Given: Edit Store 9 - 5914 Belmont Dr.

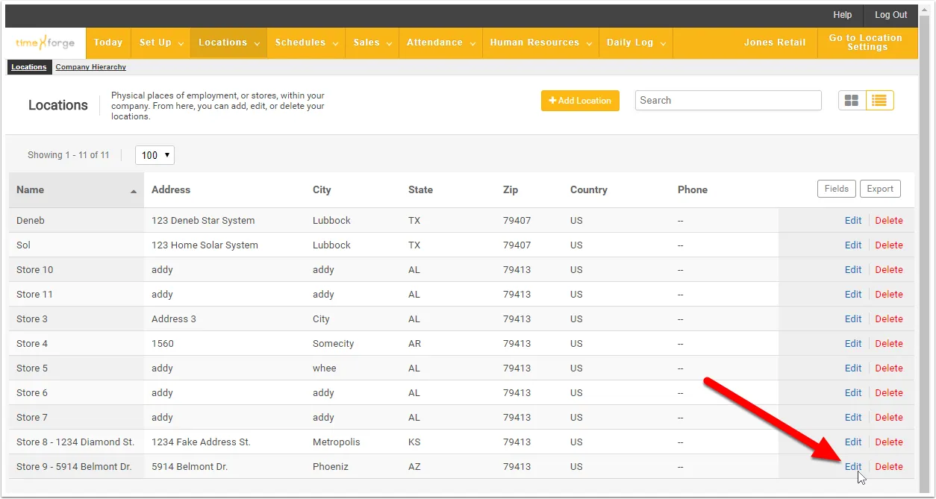Looking at the screenshot, I should coord(853,467).
